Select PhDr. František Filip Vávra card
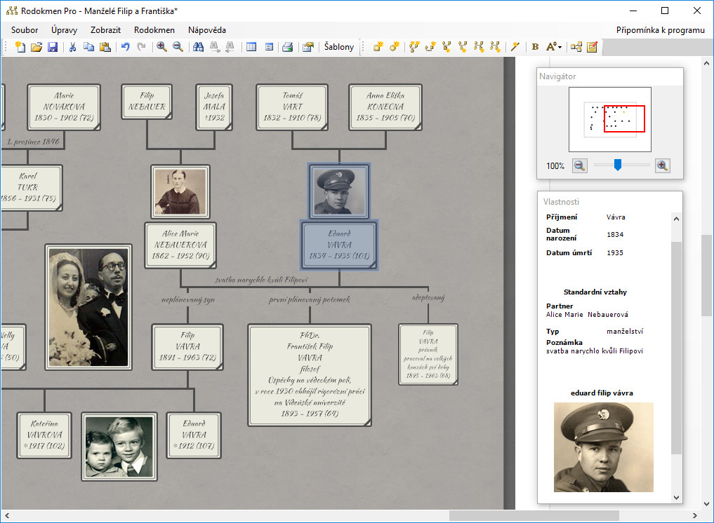The height and width of the screenshot is (523, 714). click(x=310, y=375)
